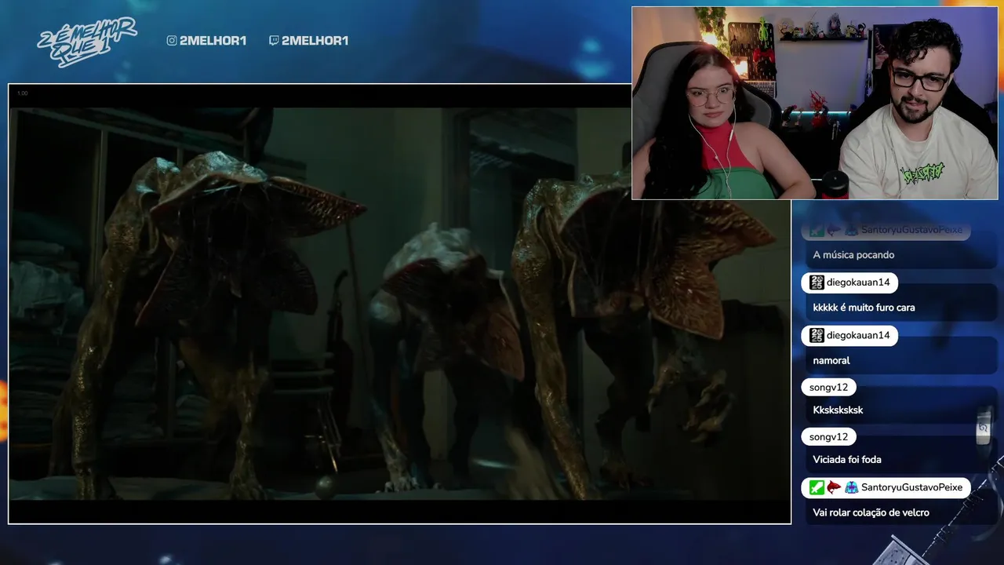Select SantoryuGustavoPeixe username above 'Vai rolar colação'
This screenshot has width=1004, height=565.
pyautogui.click(x=911, y=487)
